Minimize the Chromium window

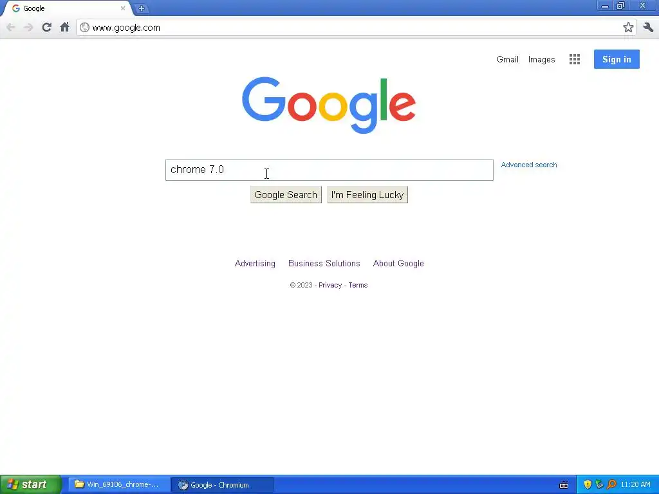tap(605, 6)
